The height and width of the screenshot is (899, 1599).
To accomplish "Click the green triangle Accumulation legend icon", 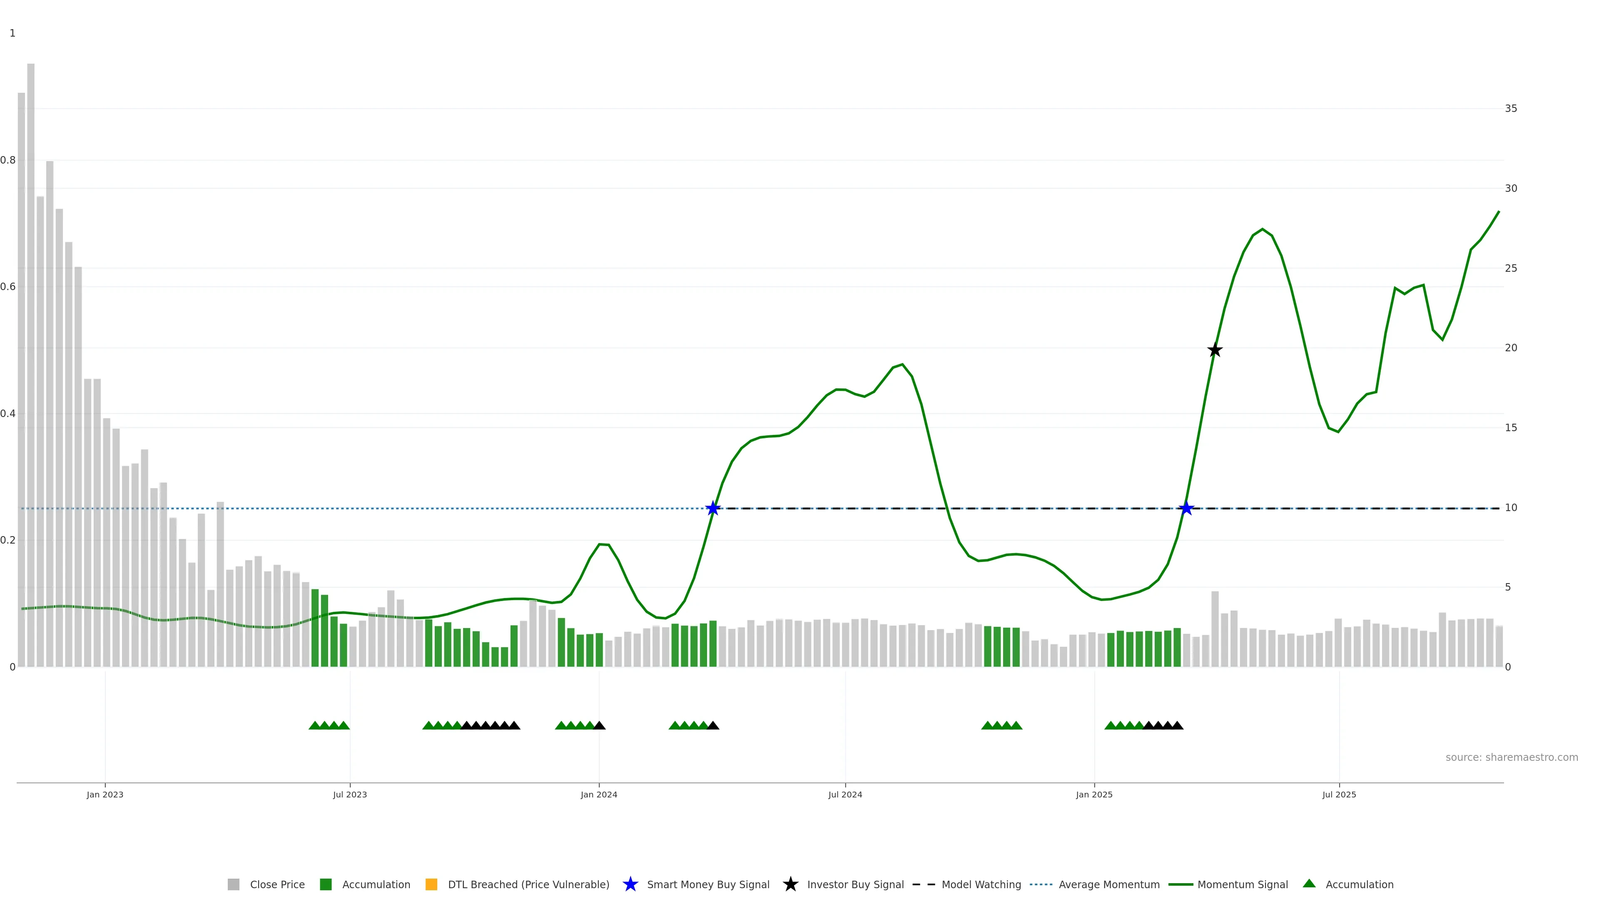I will pyautogui.click(x=1309, y=884).
